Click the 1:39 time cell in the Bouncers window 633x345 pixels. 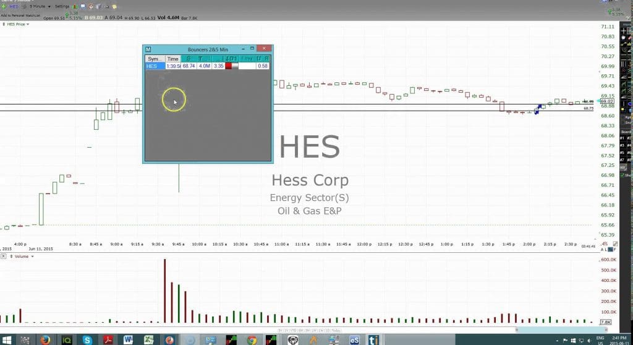pos(173,66)
